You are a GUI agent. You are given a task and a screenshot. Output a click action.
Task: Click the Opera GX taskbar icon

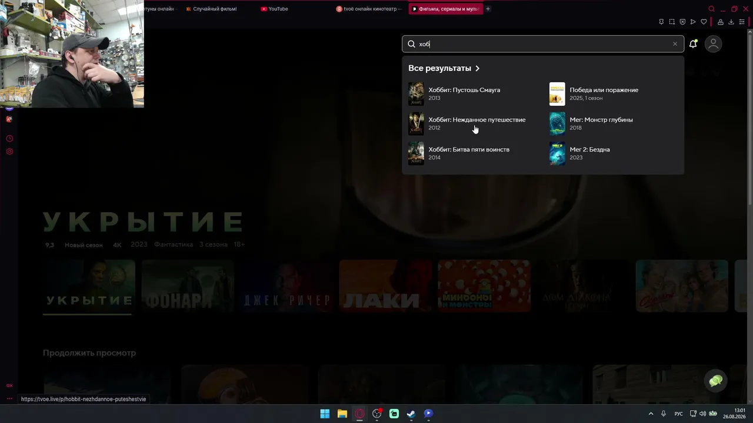359,414
